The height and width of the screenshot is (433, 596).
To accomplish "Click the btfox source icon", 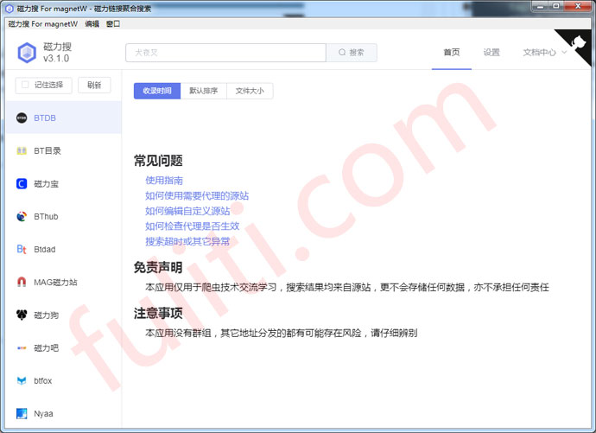I will coord(22,380).
